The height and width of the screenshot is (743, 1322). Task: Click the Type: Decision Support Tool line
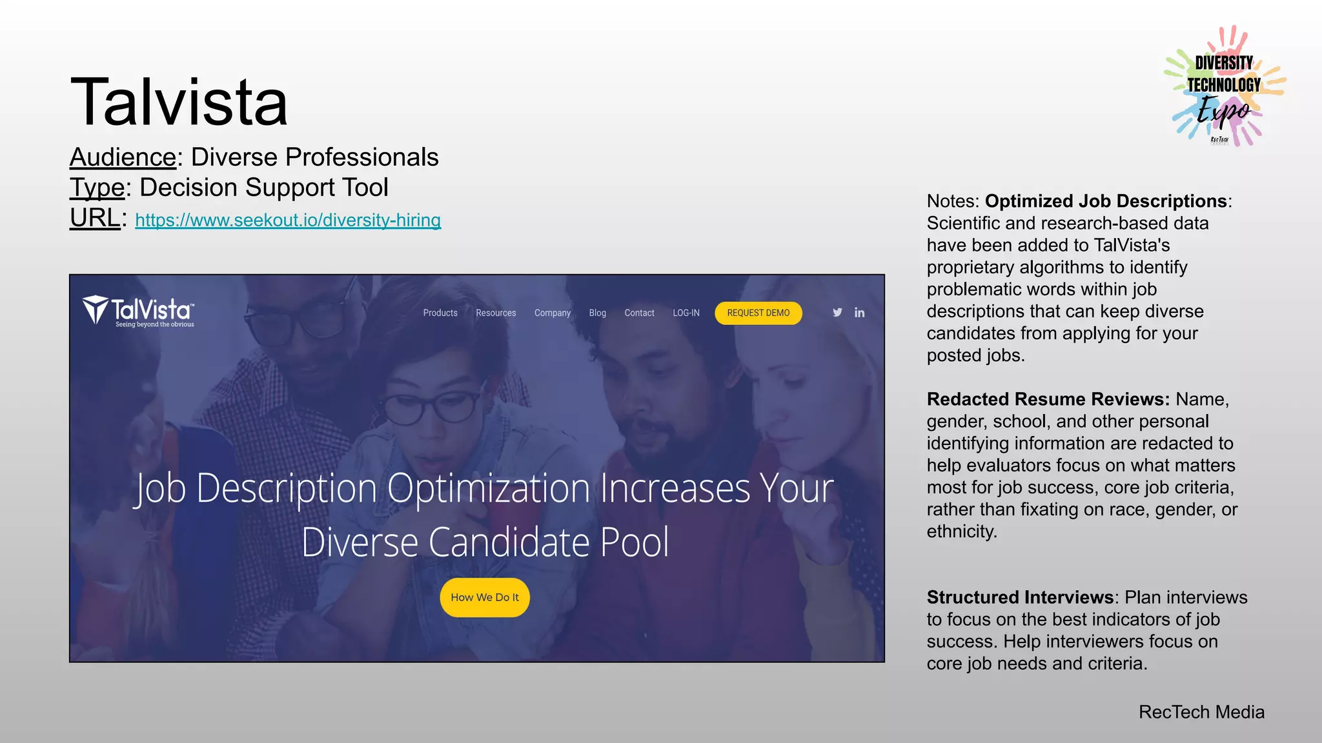pos(229,188)
